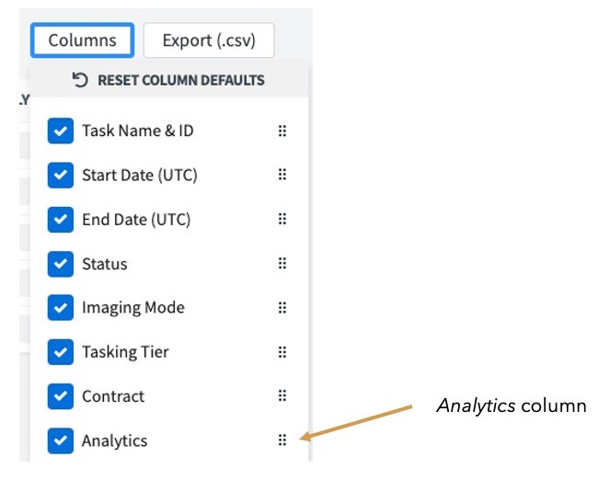Image resolution: width=610 pixels, height=479 pixels.
Task: Deselect the Contract column checkbox
Action: [x=60, y=396]
